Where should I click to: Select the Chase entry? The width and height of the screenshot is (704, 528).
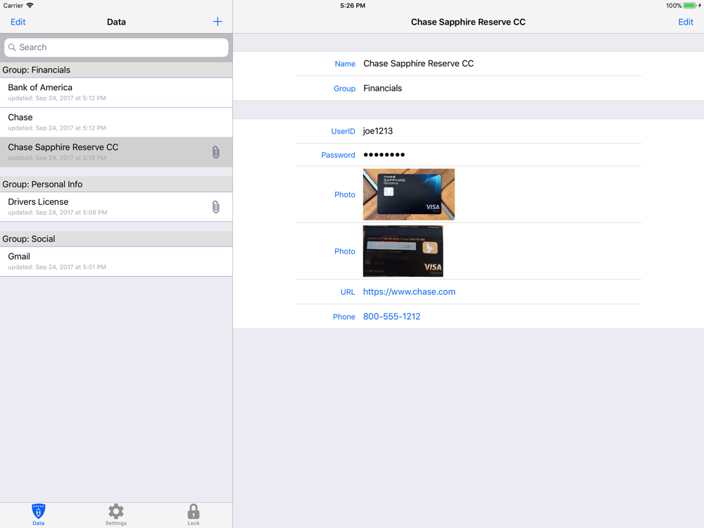116,122
